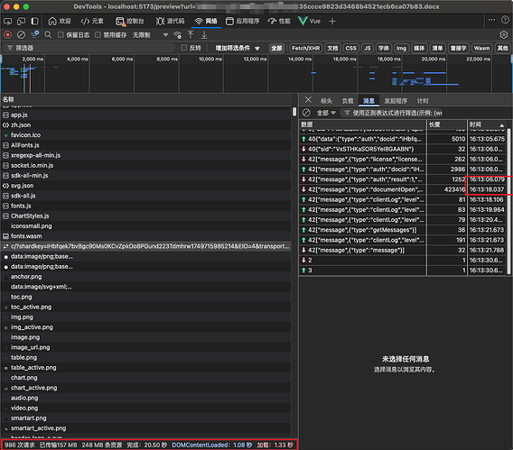The height and width of the screenshot is (450, 513).
Task: Enable the disable cache checkbox
Action: pos(98,34)
